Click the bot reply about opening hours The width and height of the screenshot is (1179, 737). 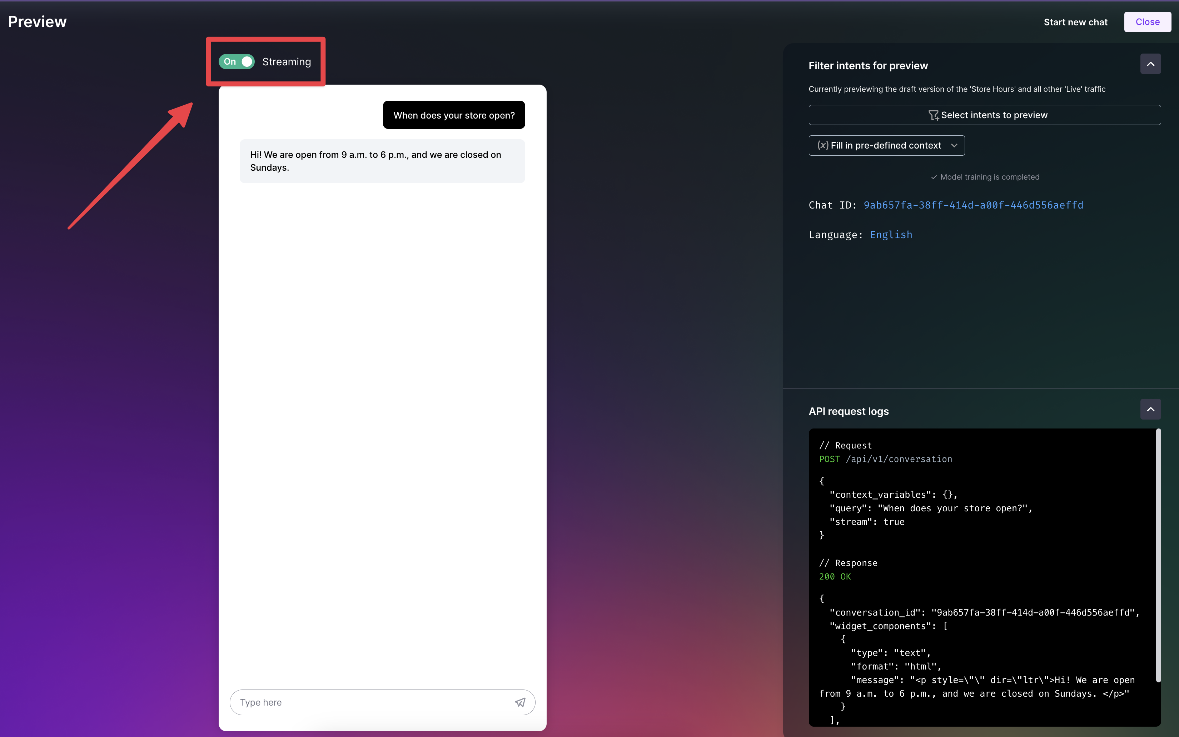(382, 161)
